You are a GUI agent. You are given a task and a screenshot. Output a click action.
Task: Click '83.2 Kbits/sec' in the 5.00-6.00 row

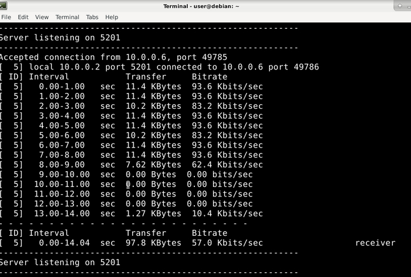[227, 135]
